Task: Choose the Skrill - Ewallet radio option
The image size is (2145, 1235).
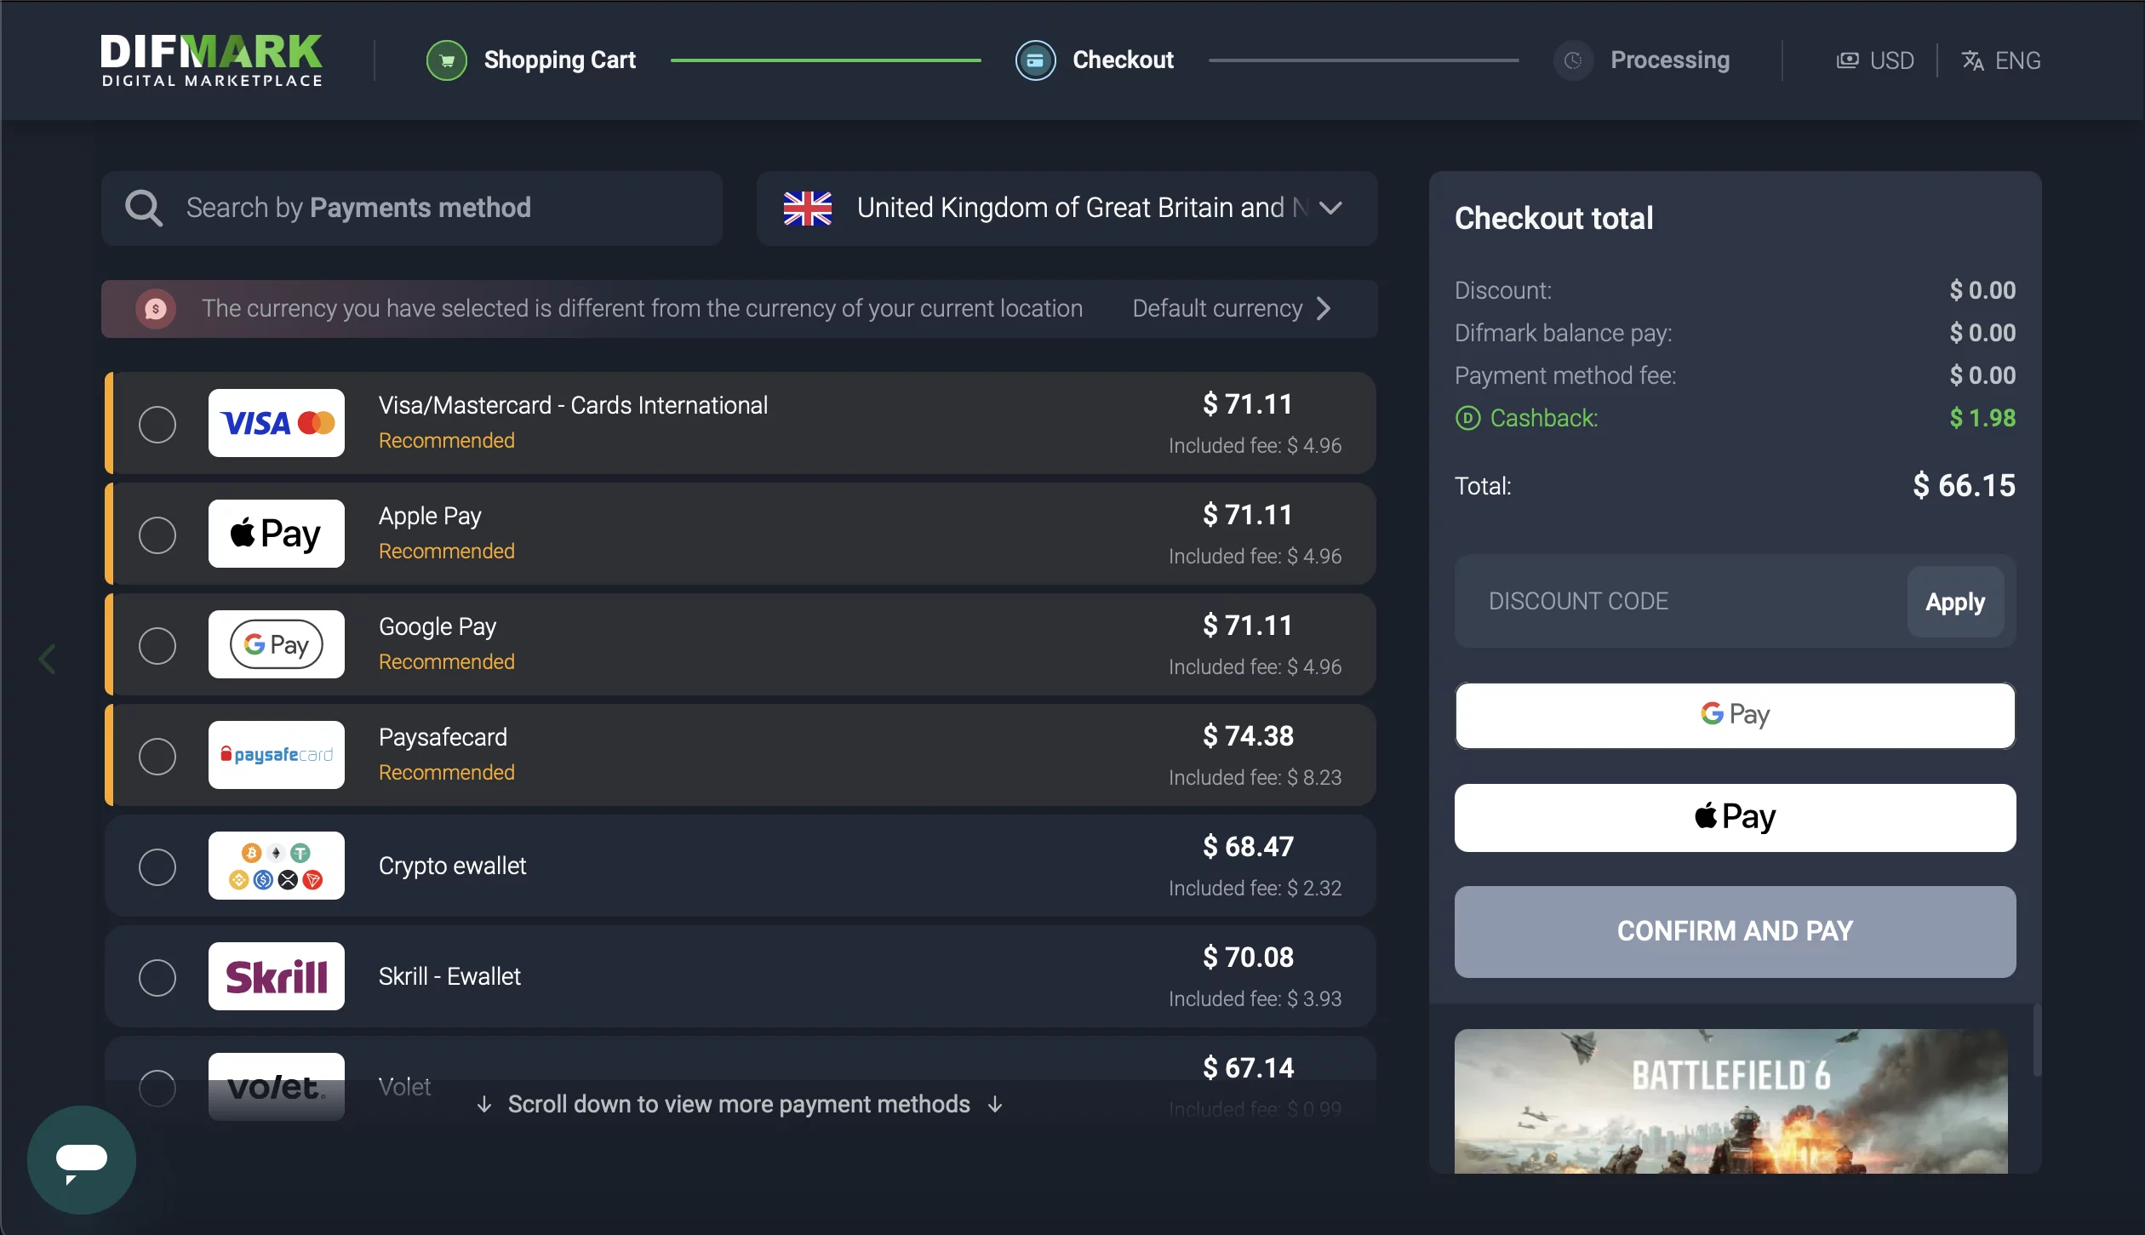Action: 157,977
